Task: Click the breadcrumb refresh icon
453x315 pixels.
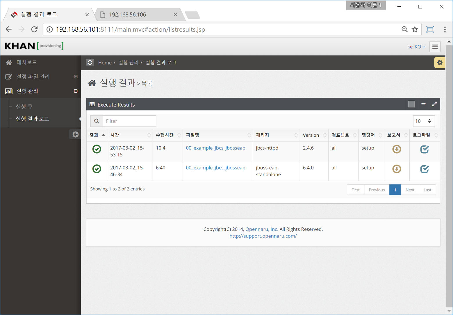Action: pyautogui.click(x=90, y=63)
